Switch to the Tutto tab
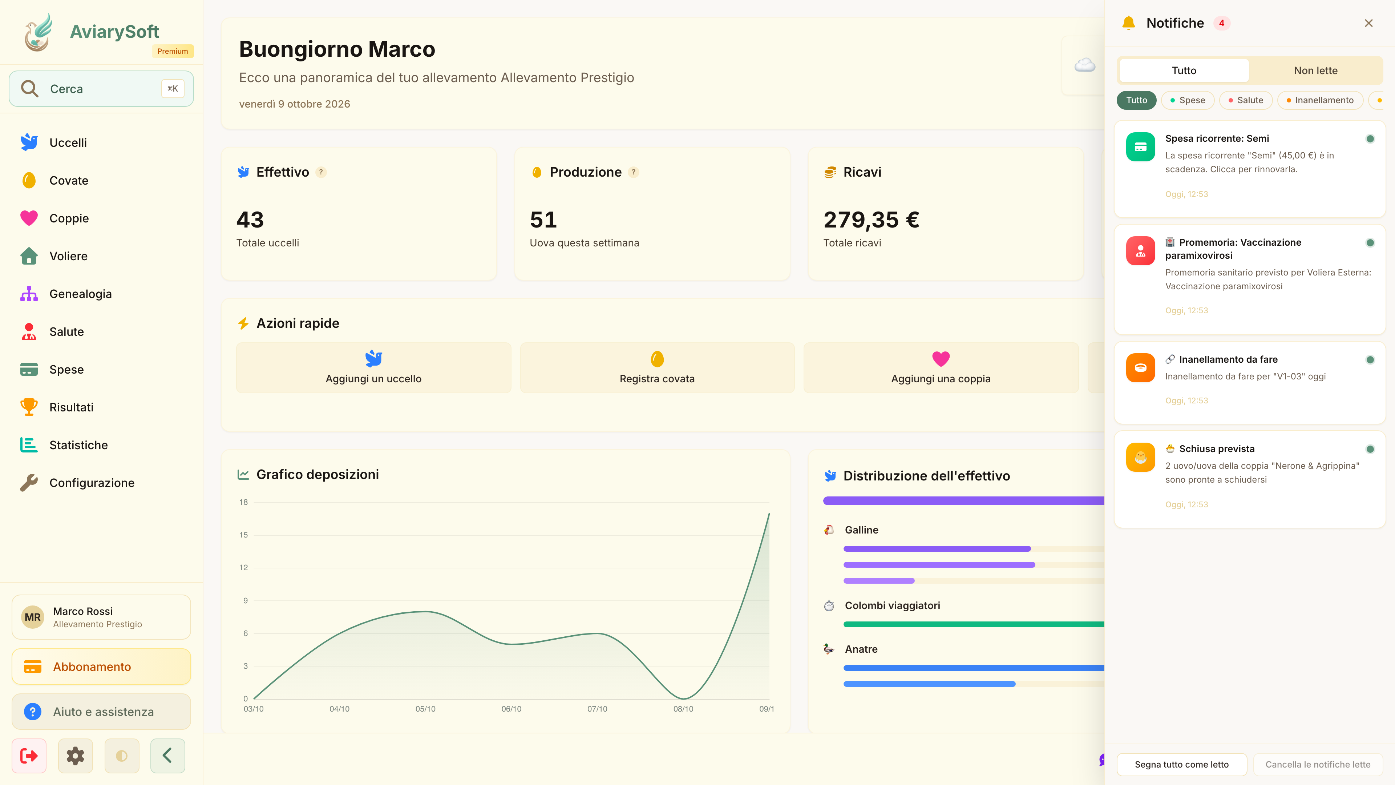Viewport: 1395px width, 785px height. pos(1184,71)
